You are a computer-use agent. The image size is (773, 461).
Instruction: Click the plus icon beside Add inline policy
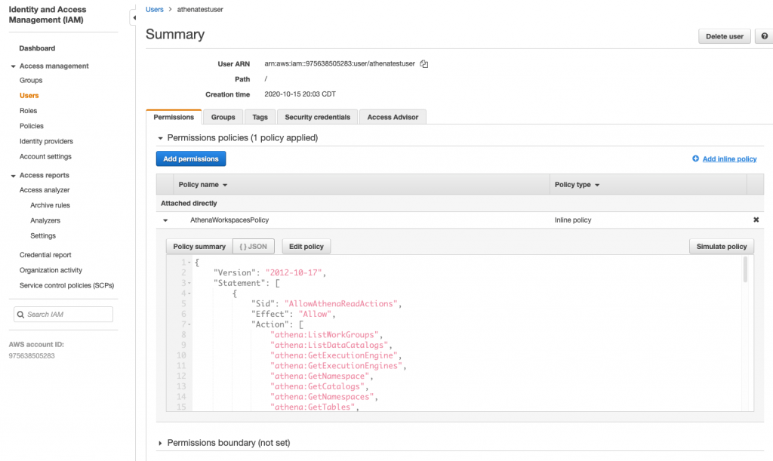[695, 158]
